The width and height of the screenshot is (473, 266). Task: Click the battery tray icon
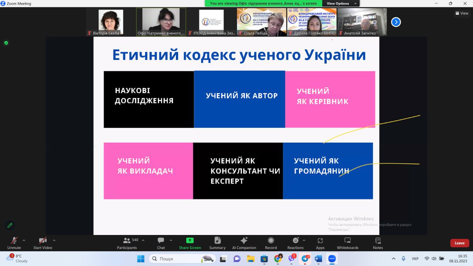pyautogui.click(x=442, y=259)
